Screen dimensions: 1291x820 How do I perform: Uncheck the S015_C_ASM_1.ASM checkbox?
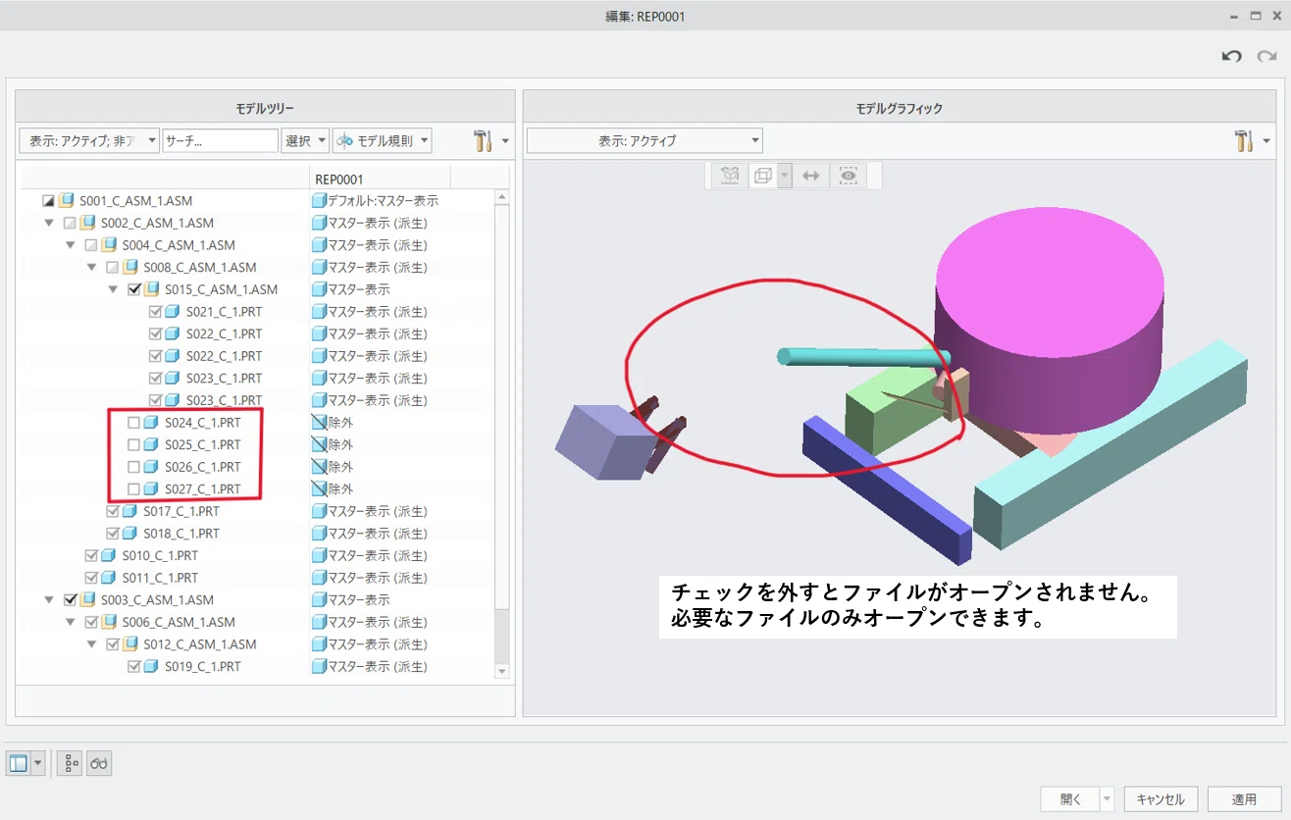[x=134, y=289]
